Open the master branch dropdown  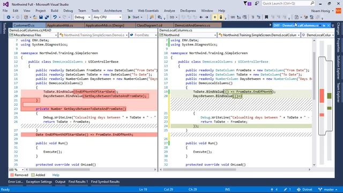327,189
